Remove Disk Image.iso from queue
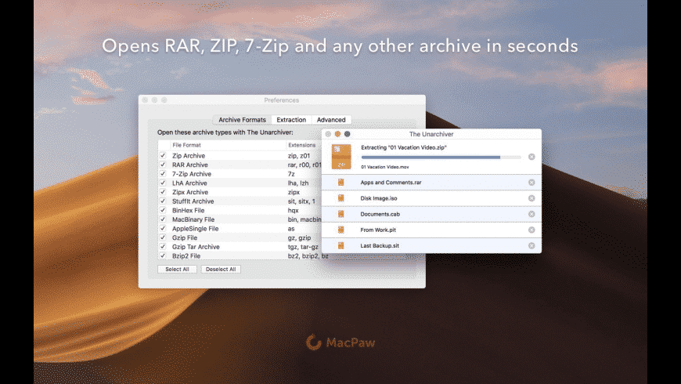The width and height of the screenshot is (681, 384). point(531,198)
